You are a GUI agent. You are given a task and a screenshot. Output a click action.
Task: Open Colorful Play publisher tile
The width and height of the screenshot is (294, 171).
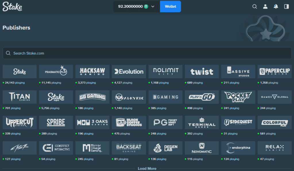[274, 122]
